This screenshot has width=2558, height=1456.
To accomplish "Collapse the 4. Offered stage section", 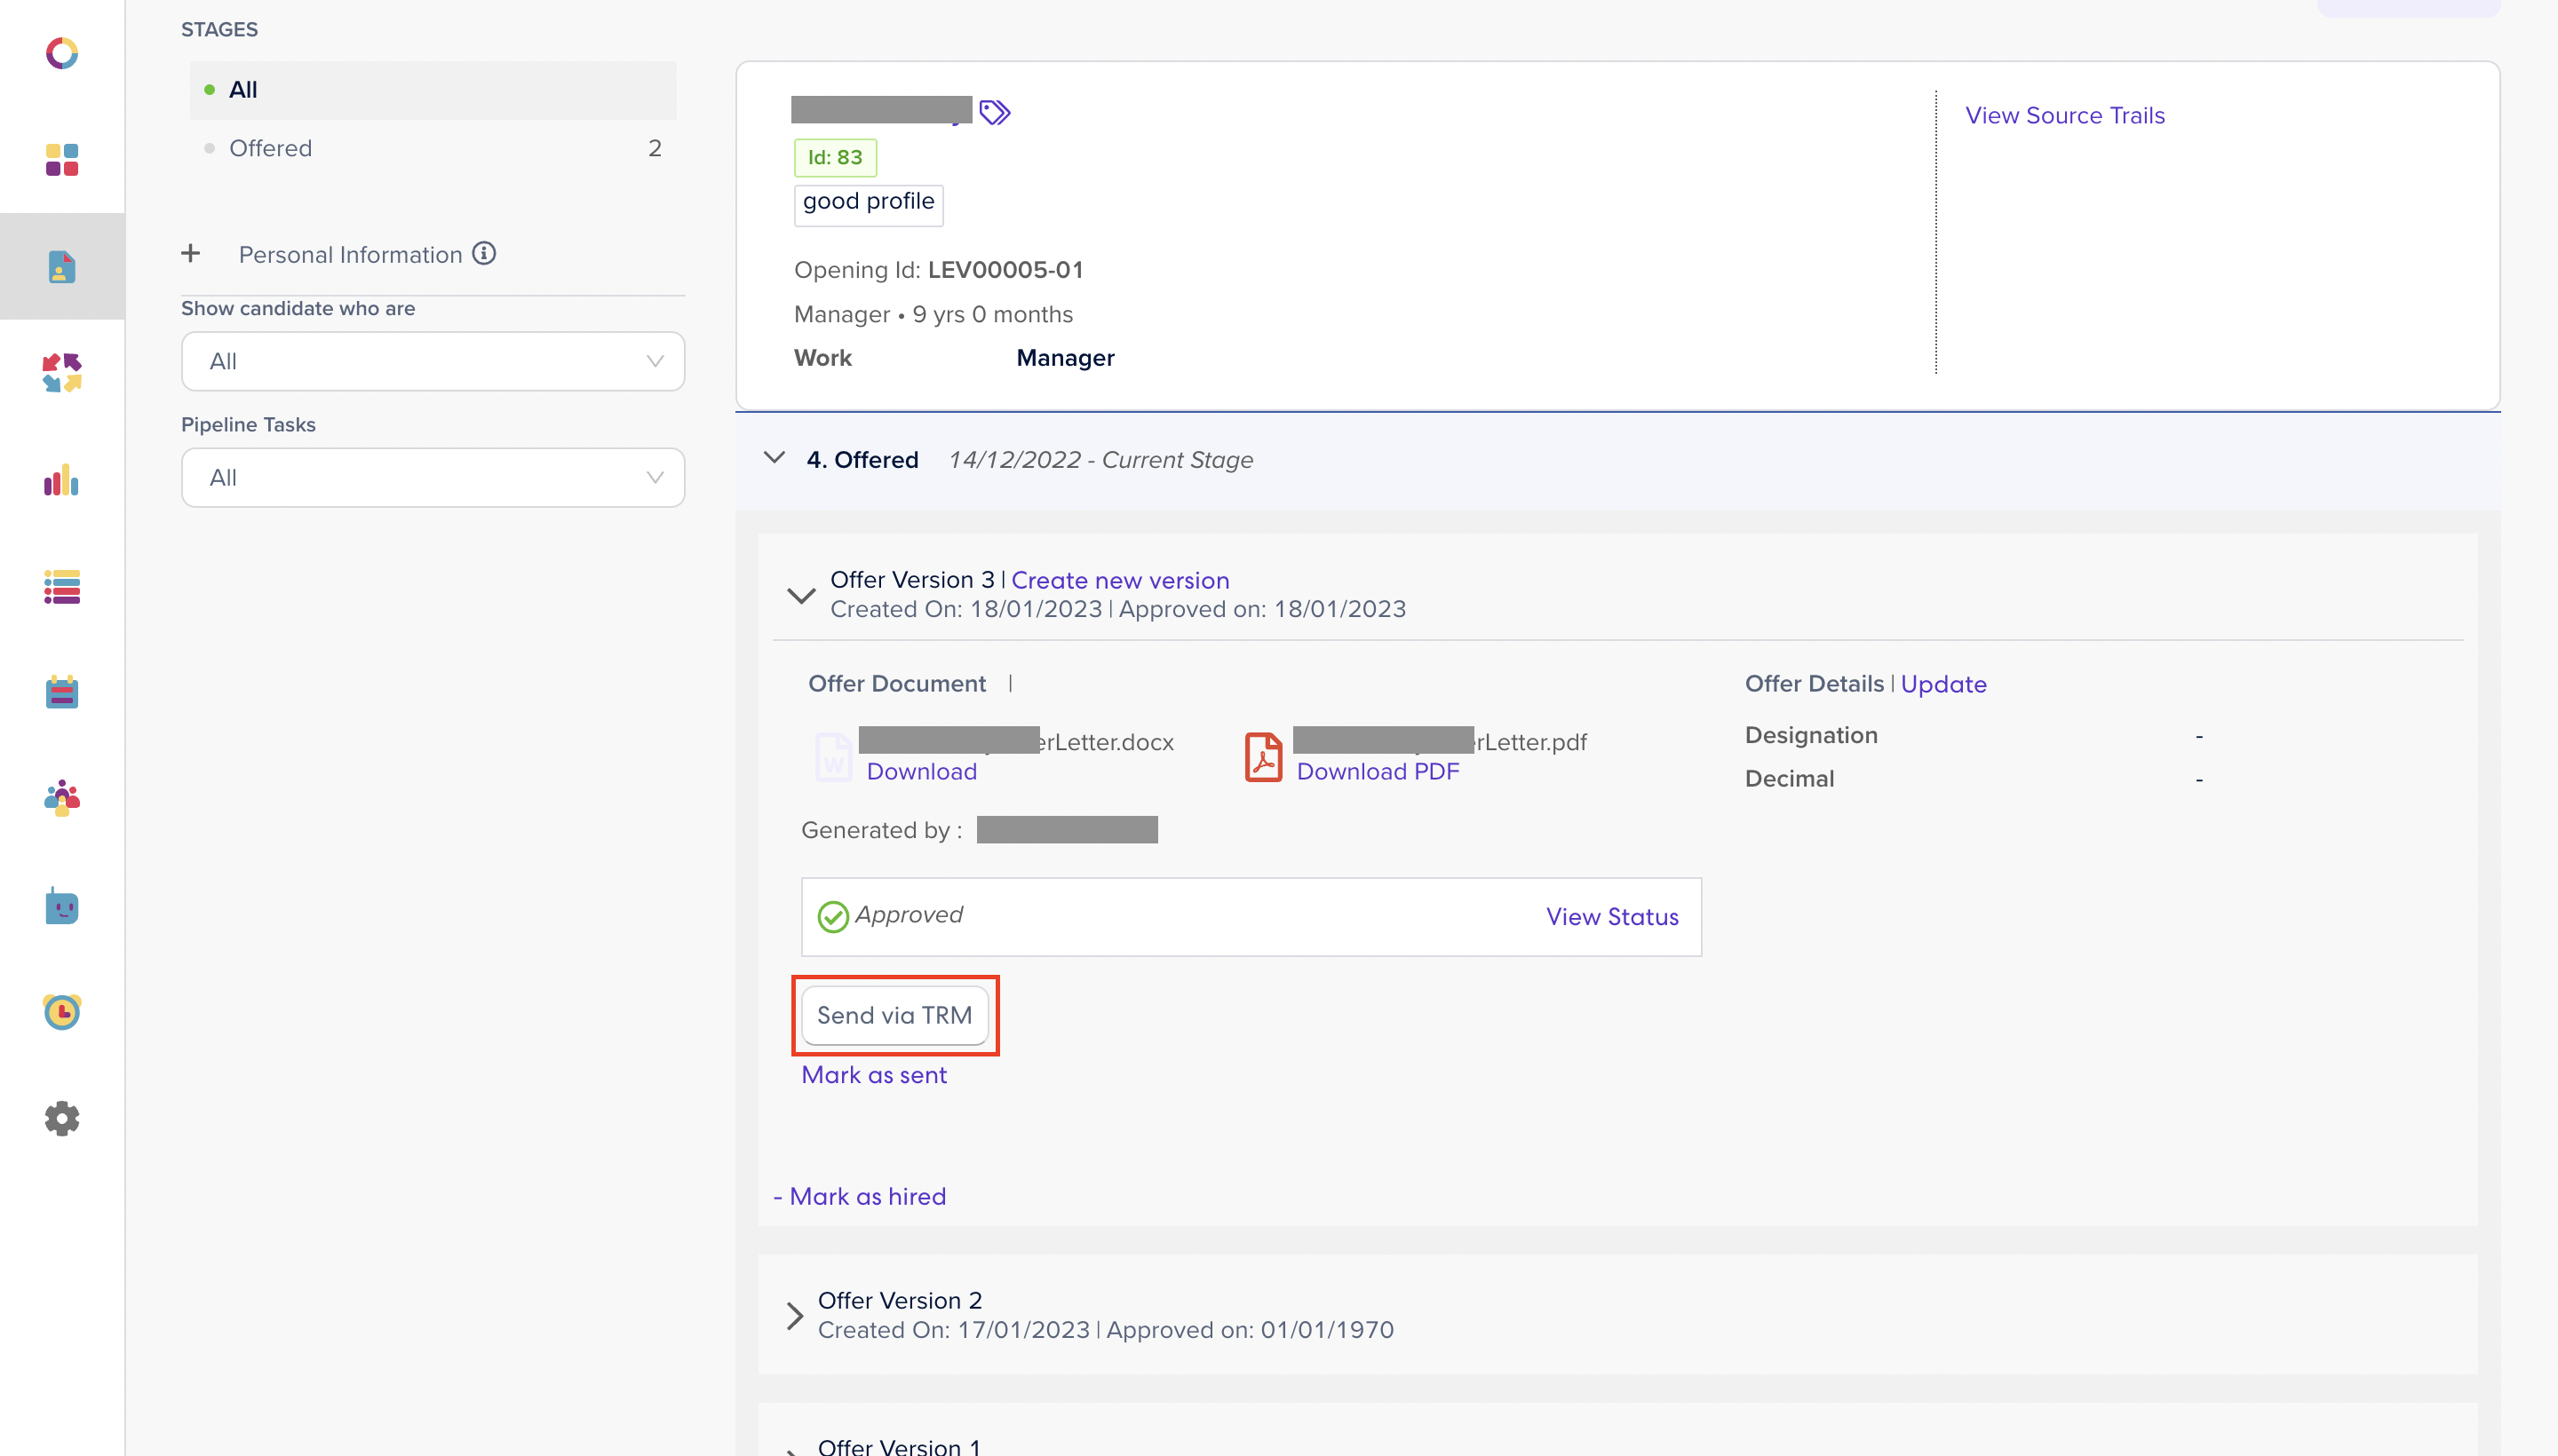I will 775,458.
